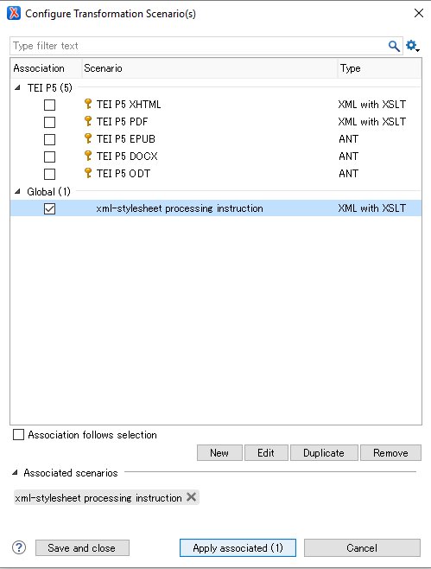
Task: Click the key icon beside TEI P5 XHTML
Action: point(88,104)
